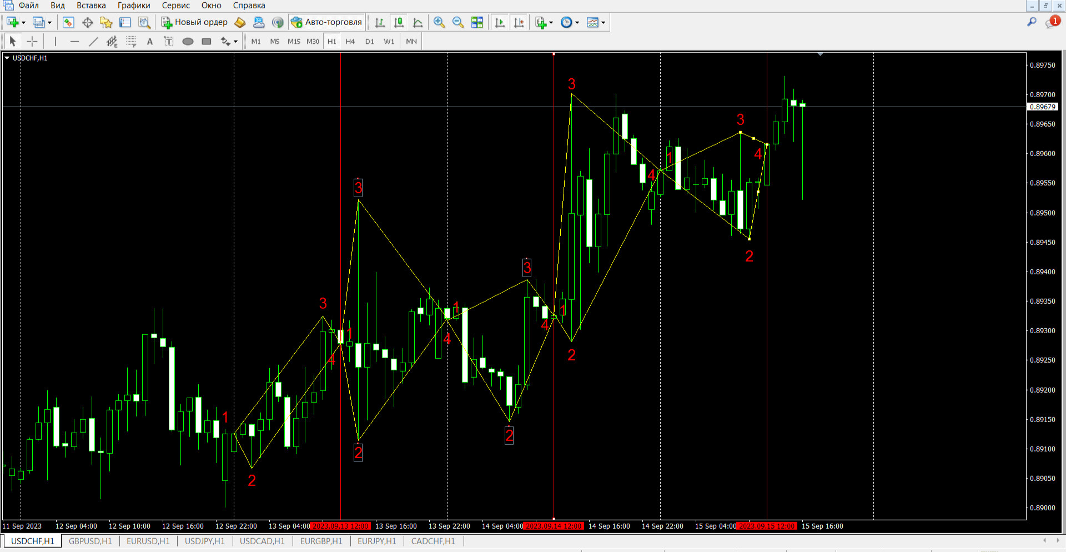Open the Terminal panel icon

click(x=125, y=22)
